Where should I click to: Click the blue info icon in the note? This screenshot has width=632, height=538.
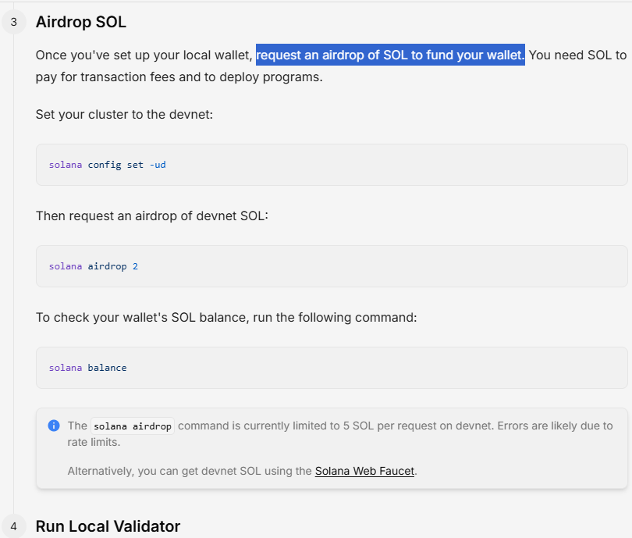point(54,426)
